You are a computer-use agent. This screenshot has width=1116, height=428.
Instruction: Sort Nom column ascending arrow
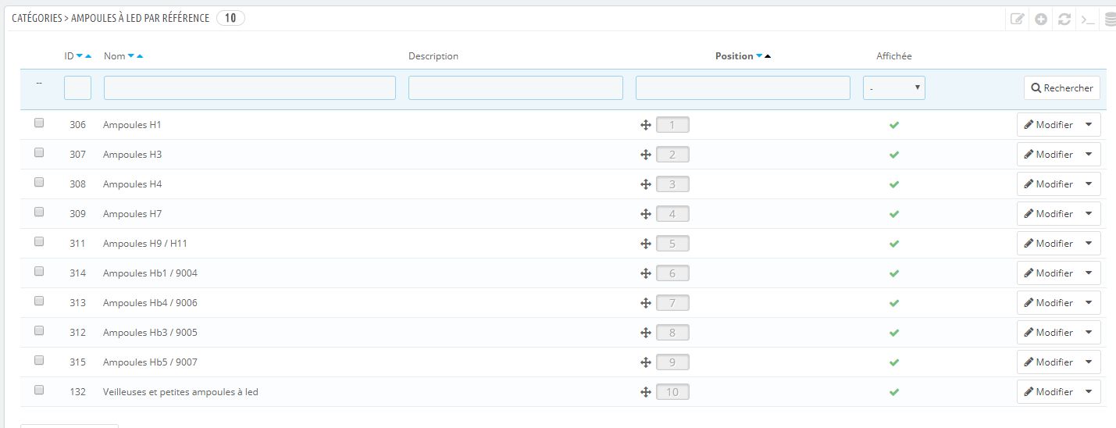[140, 56]
